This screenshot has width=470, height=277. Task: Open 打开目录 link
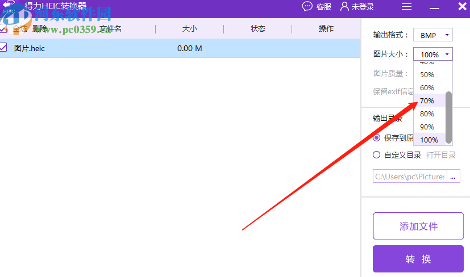(x=441, y=155)
